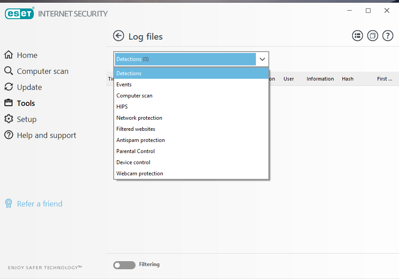Open Help and support in the sidebar
This screenshot has height=279, width=399.
[x=40, y=135]
